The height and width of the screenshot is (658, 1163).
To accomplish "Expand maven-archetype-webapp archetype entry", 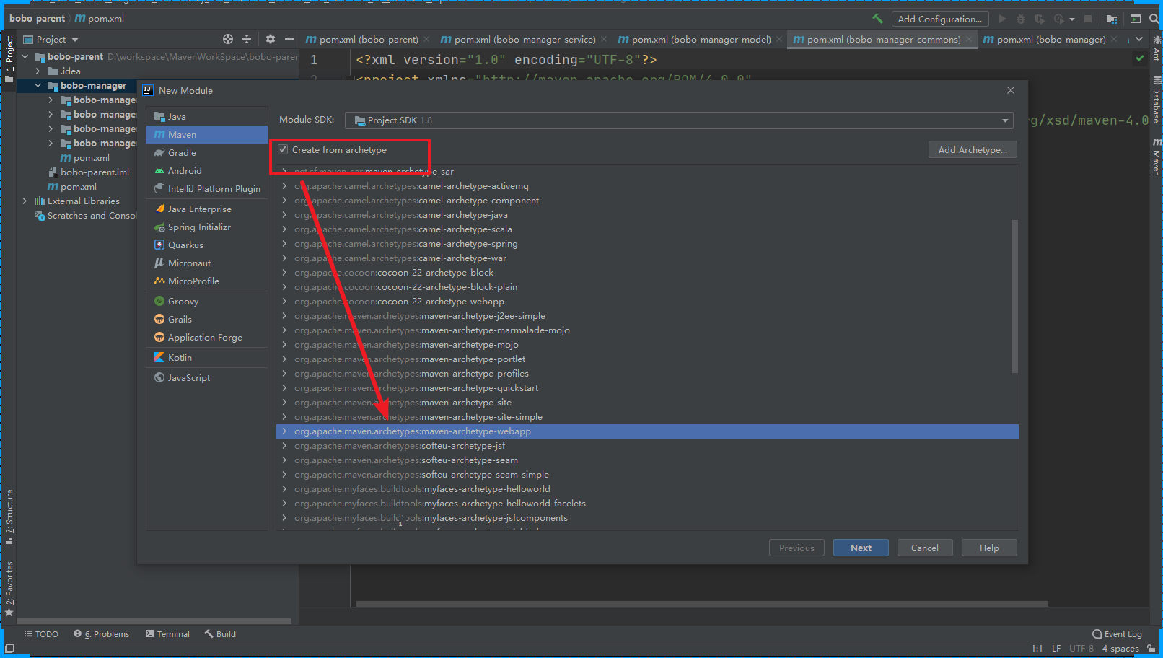I will pyautogui.click(x=284, y=431).
